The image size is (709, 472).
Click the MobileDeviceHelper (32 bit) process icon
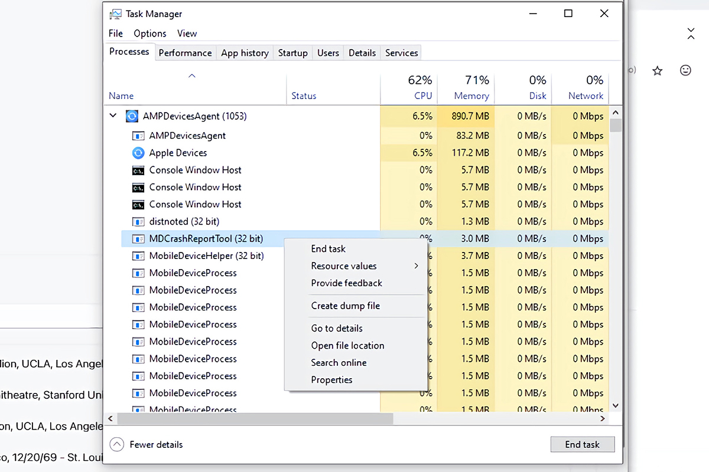point(138,256)
